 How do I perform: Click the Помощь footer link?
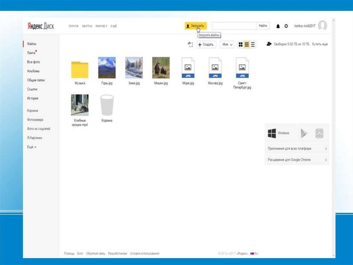click(x=69, y=254)
